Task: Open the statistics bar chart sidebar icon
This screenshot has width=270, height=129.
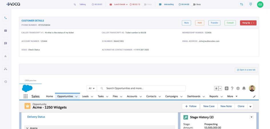Action: (x=5, y=56)
